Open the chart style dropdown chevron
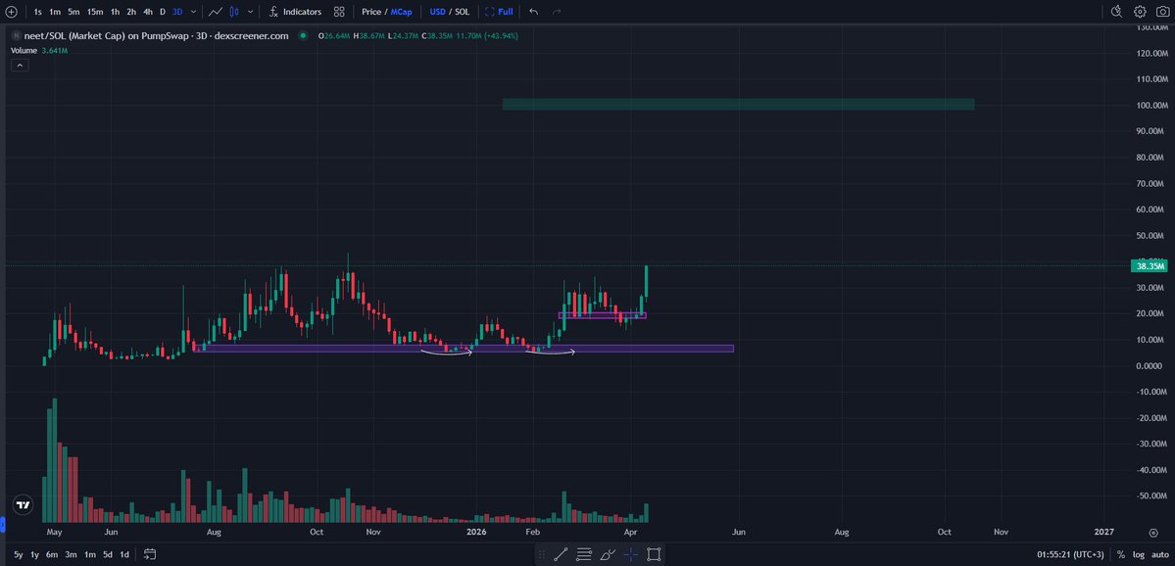This screenshot has width=1175, height=566. point(251,11)
